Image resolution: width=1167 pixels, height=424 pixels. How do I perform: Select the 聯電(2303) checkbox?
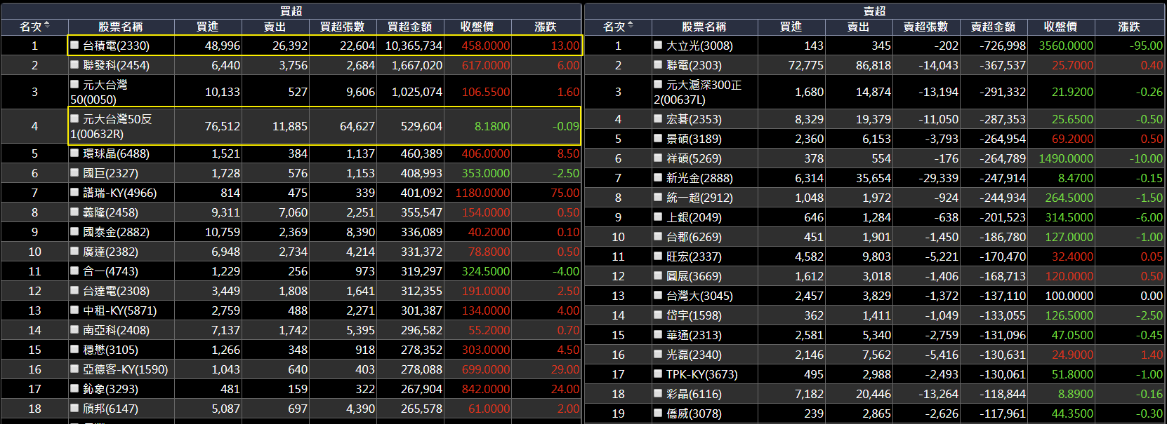coord(658,64)
